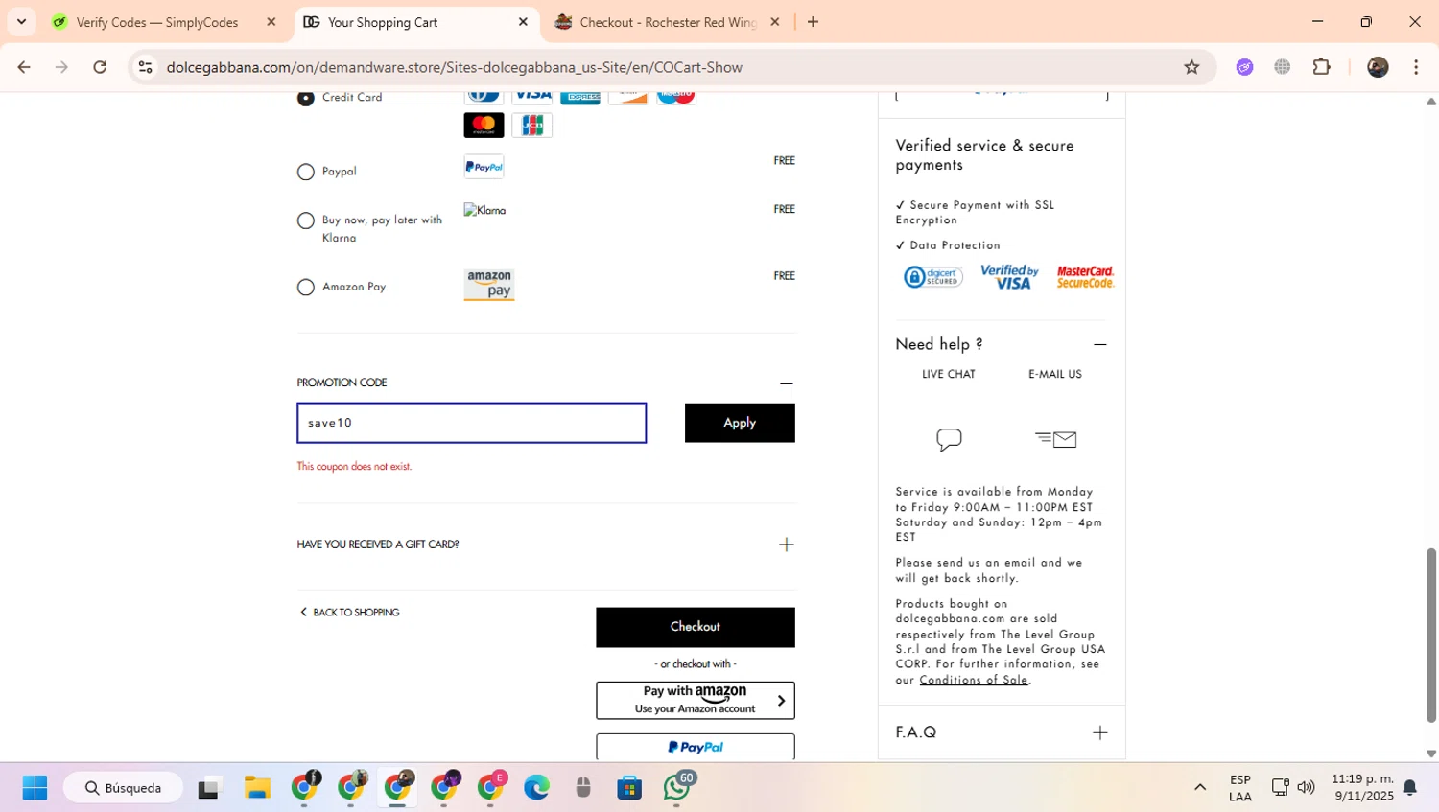The height and width of the screenshot is (812, 1439).
Task: Open the Chrome profile avatar
Action: pyautogui.click(x=1378, y=67)
